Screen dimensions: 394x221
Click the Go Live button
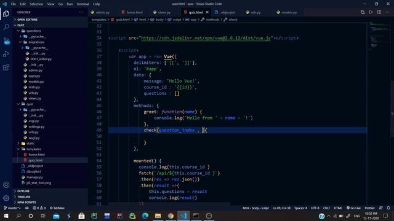pyautogui.click(x=353, y=208)
